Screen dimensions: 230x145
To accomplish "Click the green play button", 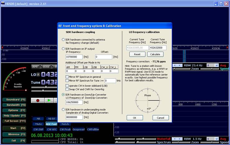I will [x=49, y=100].
